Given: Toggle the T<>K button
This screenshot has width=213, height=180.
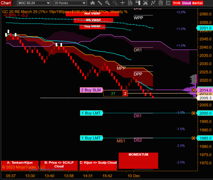Looking at the screenshot, I should [177, 3].
